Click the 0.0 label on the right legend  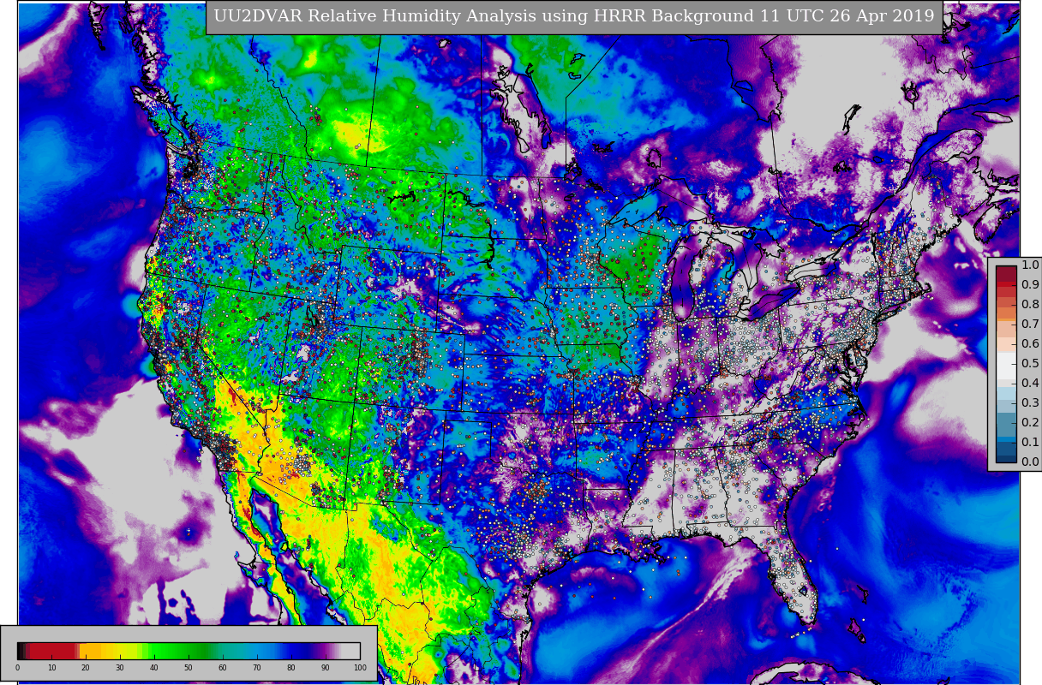point(1030,462)
